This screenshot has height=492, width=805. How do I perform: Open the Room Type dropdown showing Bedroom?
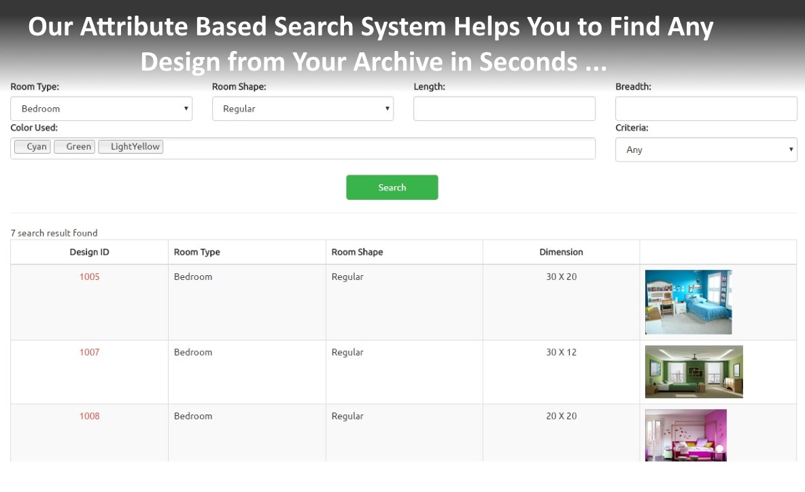pyautogui.click(x=101, y=109)
